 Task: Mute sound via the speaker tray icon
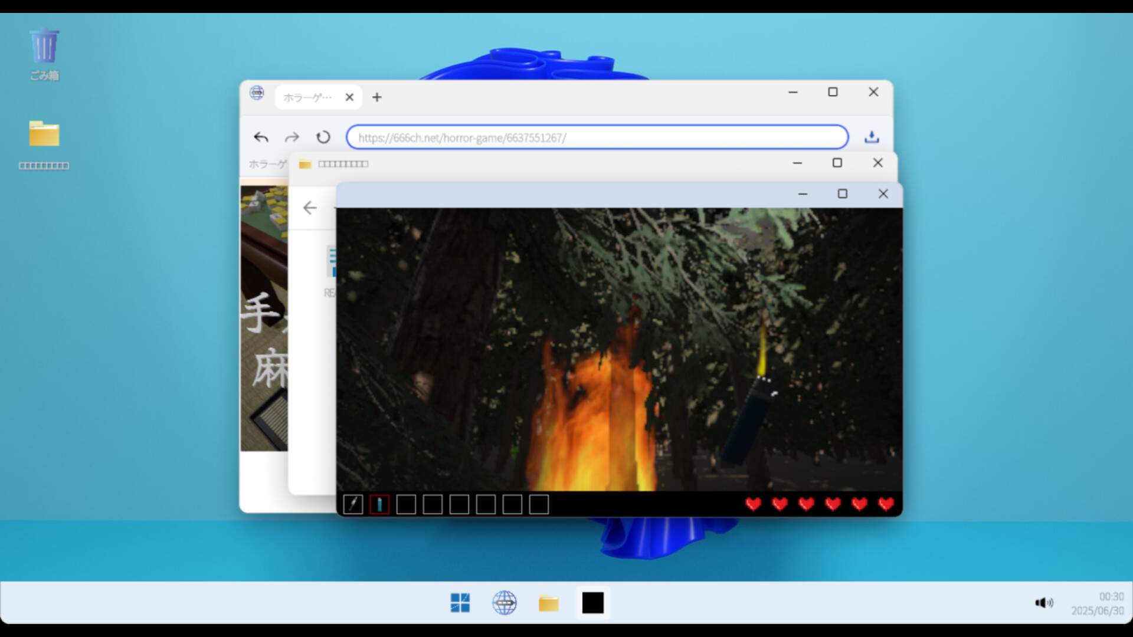click(x=1044, y=603)
